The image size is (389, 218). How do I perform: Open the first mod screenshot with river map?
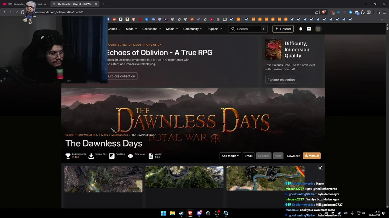pyautogui.click(x=103, y=179)
